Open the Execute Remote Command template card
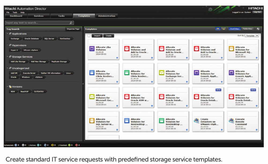Screen dimensions: 268x164 pyautogui.click(x=243, y=121)
